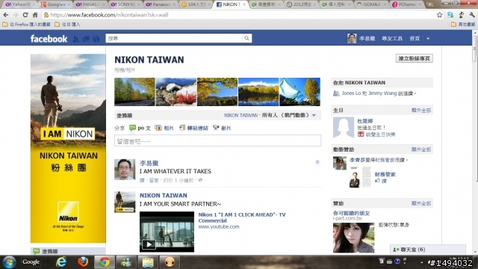Go back using browser back arrow
The width and height of the screenshot is (478, 269).
[6, 15]
